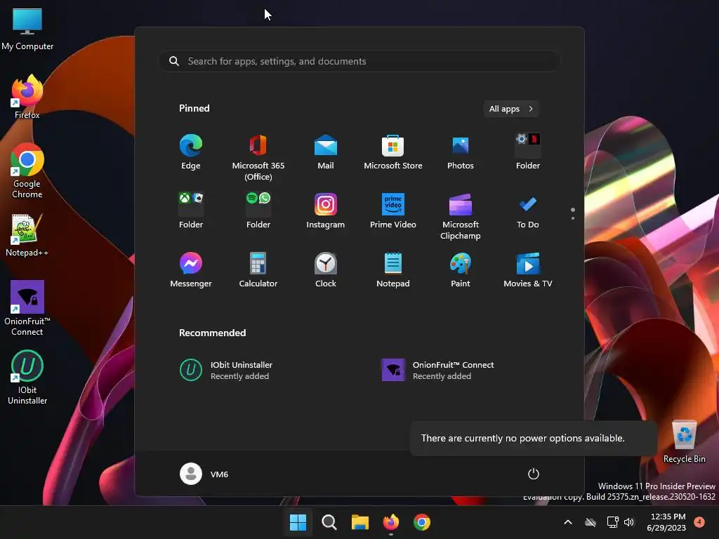Open All apps list
Image resolution: width=719 pixels, height=539 pixels.
tap(511, 109)
